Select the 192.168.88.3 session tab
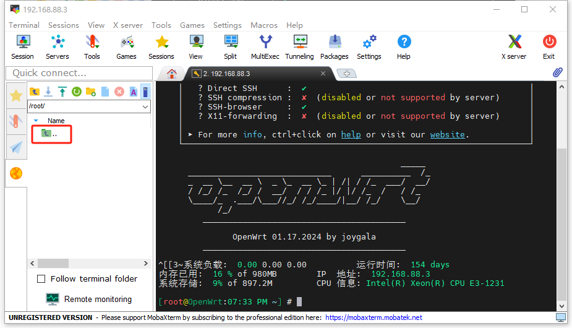Screen dimensions: 572x328 [258, 74]
